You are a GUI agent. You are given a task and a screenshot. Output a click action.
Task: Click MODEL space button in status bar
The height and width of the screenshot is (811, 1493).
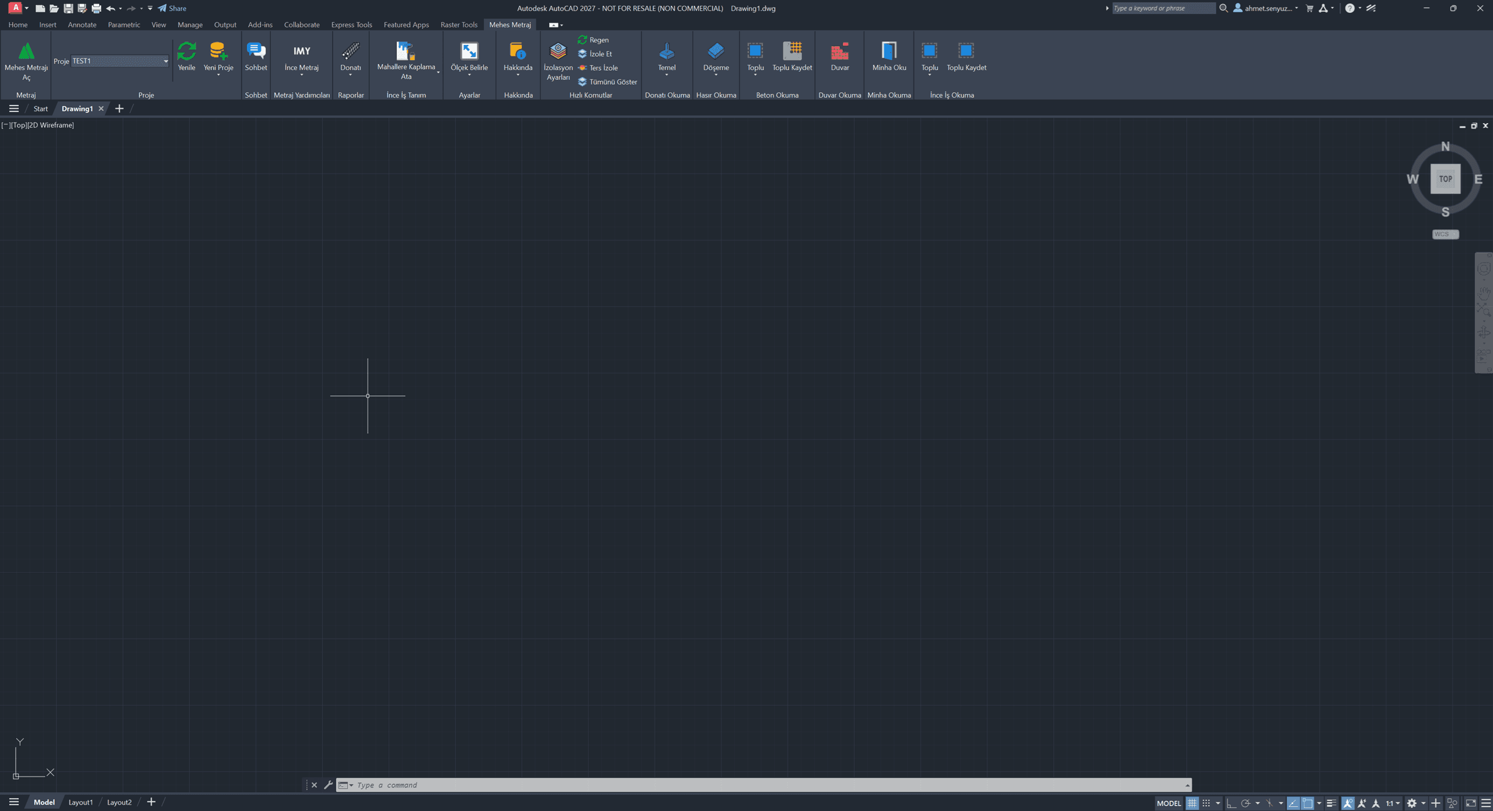(1168, 803)
